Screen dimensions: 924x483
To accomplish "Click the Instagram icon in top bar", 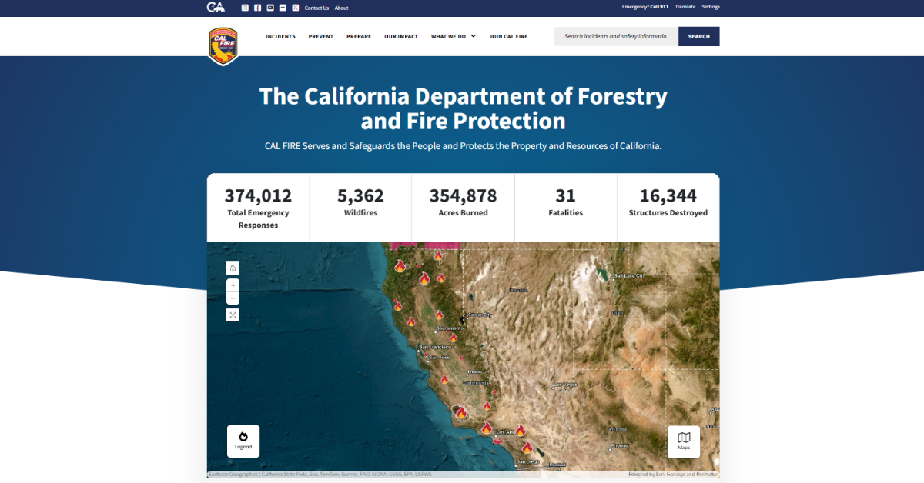I will [x=245, y=8].
